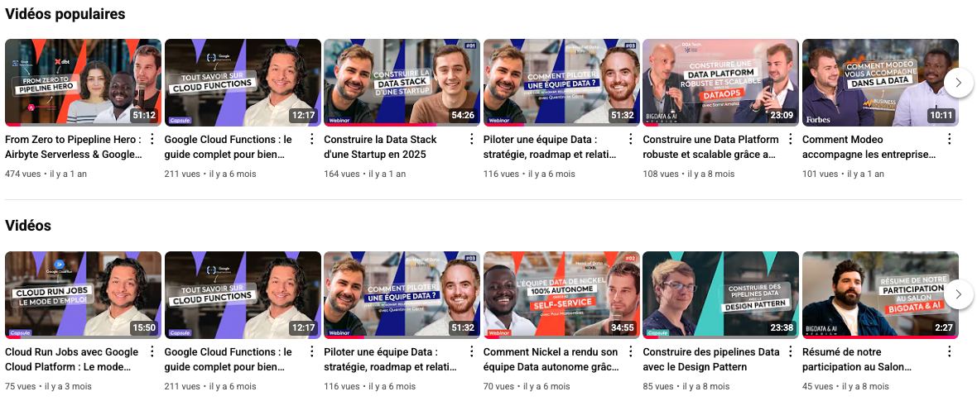Open the Vidéos section heading

[28, 226]
